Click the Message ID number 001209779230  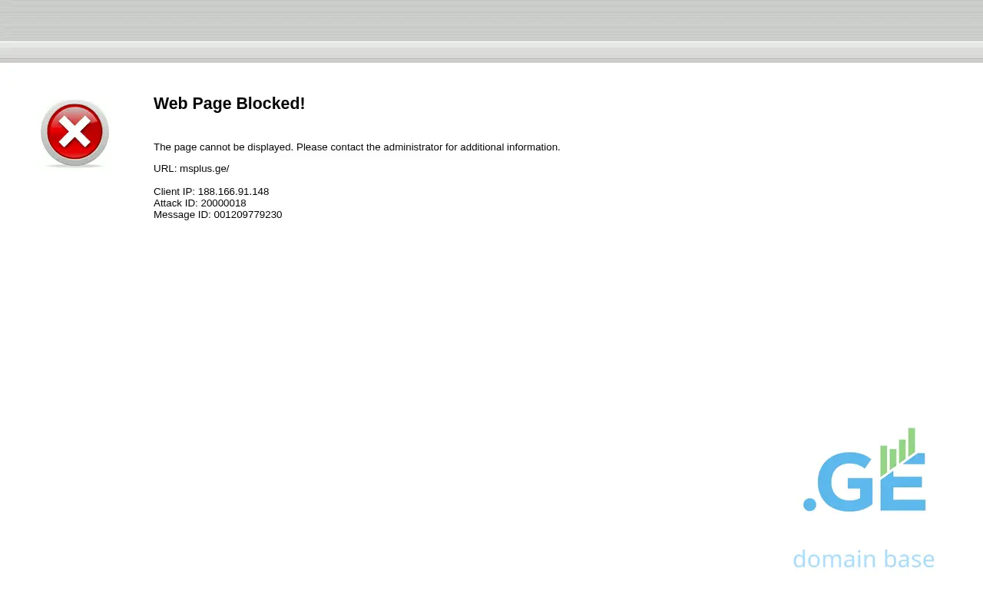(248, 215)
